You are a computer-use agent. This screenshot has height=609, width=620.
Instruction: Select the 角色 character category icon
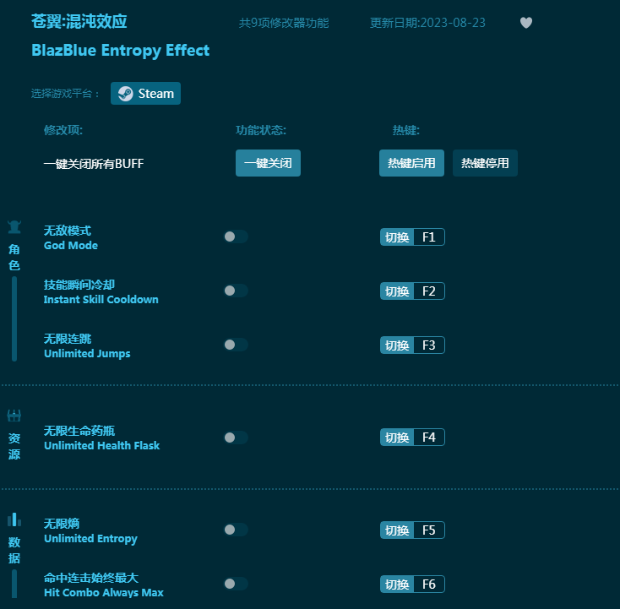[14, 227]
